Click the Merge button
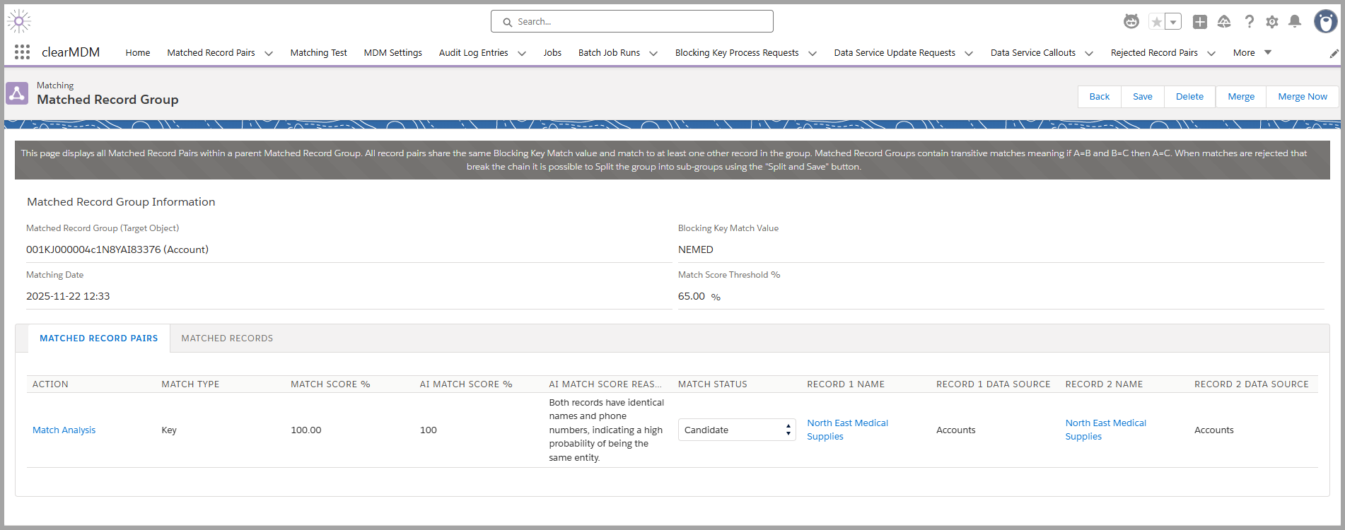1345x530 pixels. click(1241, 97)
